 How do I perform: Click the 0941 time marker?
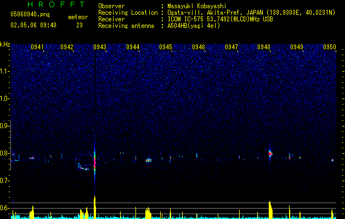pos(37,47)
